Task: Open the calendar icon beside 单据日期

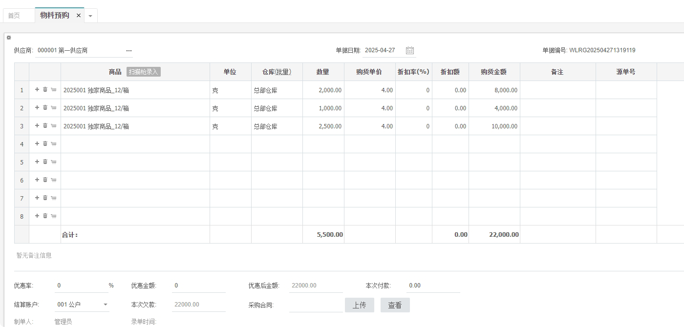Action: (x=410, y=50)
